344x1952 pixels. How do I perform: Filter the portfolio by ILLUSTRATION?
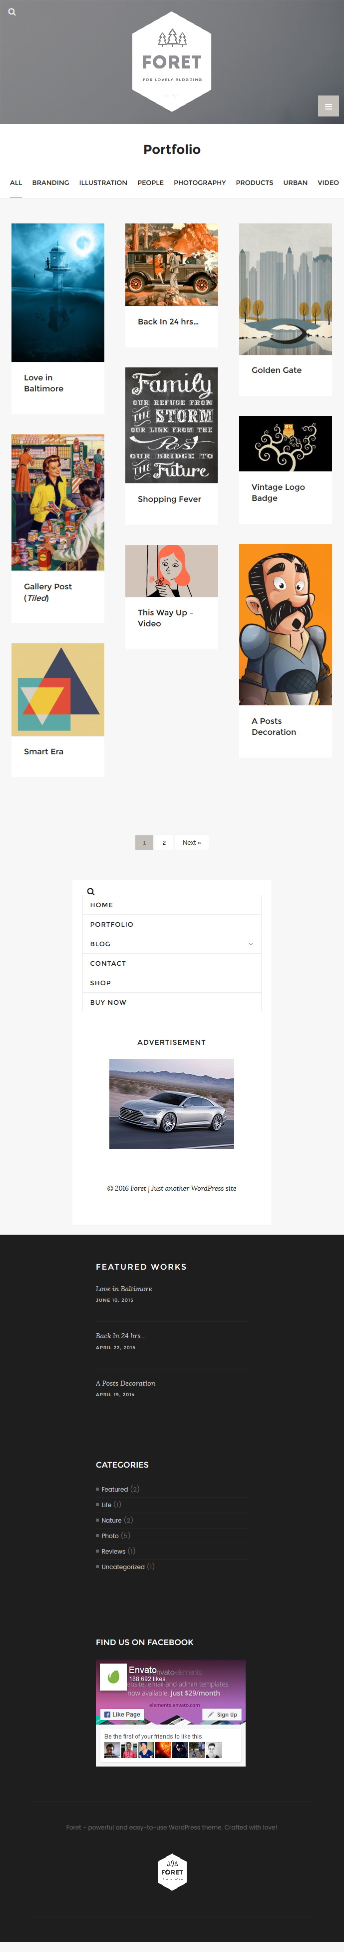click(103, 182)
